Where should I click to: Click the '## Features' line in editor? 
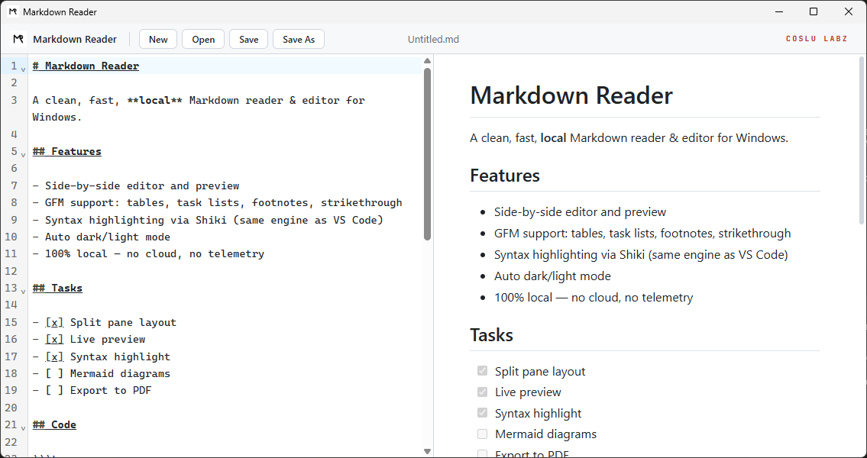[67, 151]
